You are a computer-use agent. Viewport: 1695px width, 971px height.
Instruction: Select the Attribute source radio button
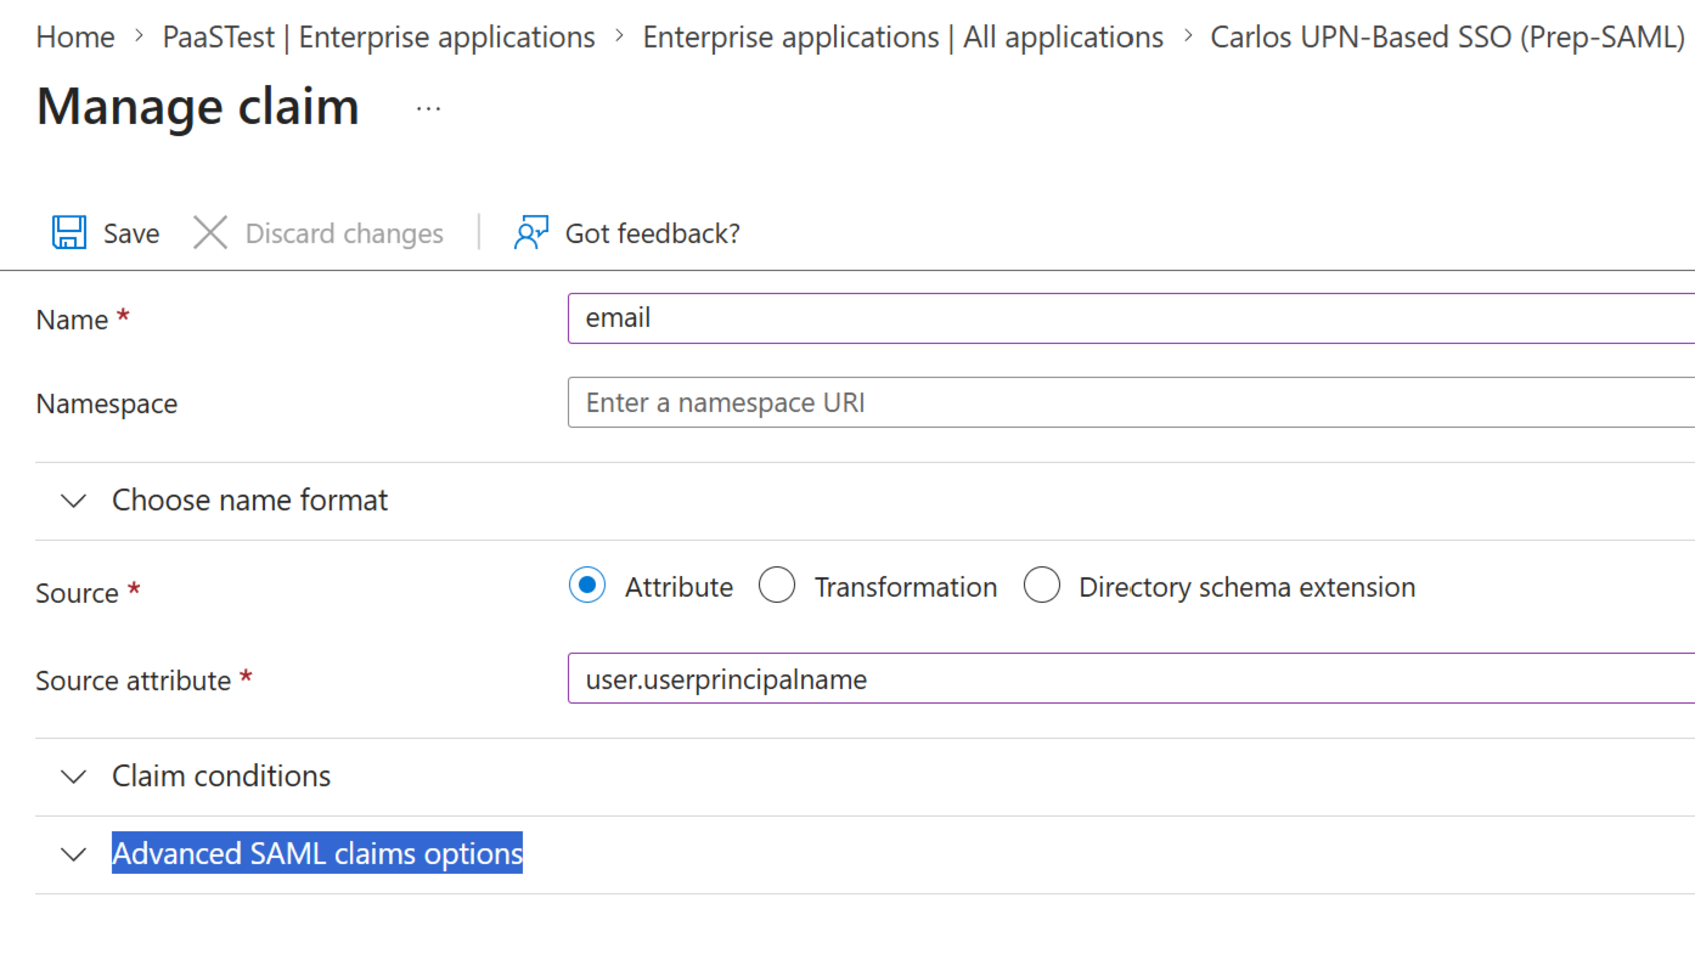pyautogui.click(x=587, y=586)
